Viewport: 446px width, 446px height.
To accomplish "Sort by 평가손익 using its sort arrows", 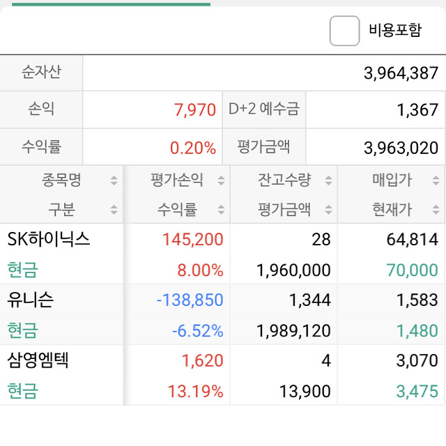I will [x=221, y=181].
